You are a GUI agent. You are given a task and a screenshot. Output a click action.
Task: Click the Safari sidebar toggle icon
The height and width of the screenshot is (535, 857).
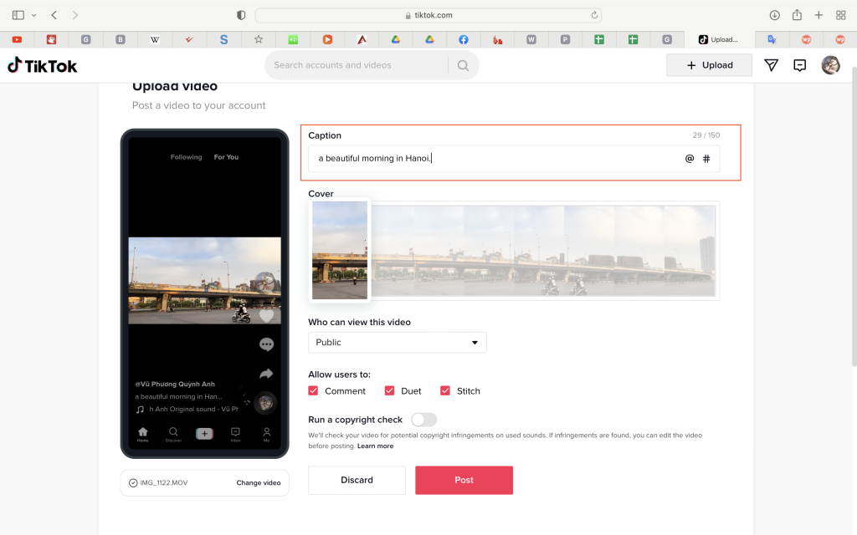point(18,15)
